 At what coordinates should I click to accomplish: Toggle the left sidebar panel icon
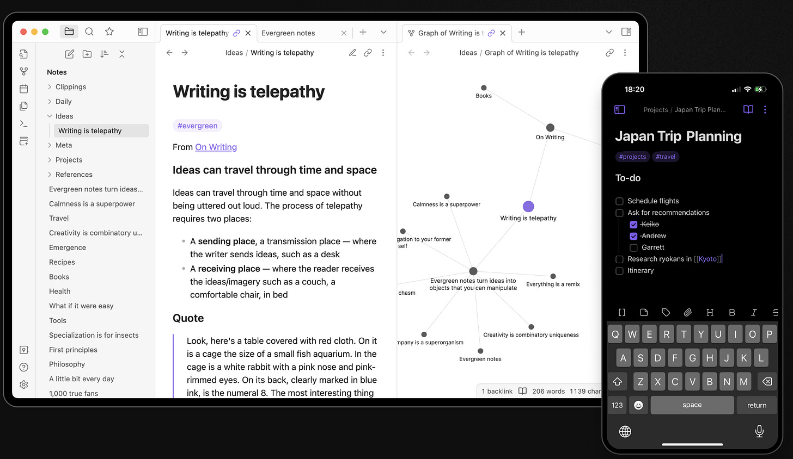pyautogui.click(x=143, y=32)
